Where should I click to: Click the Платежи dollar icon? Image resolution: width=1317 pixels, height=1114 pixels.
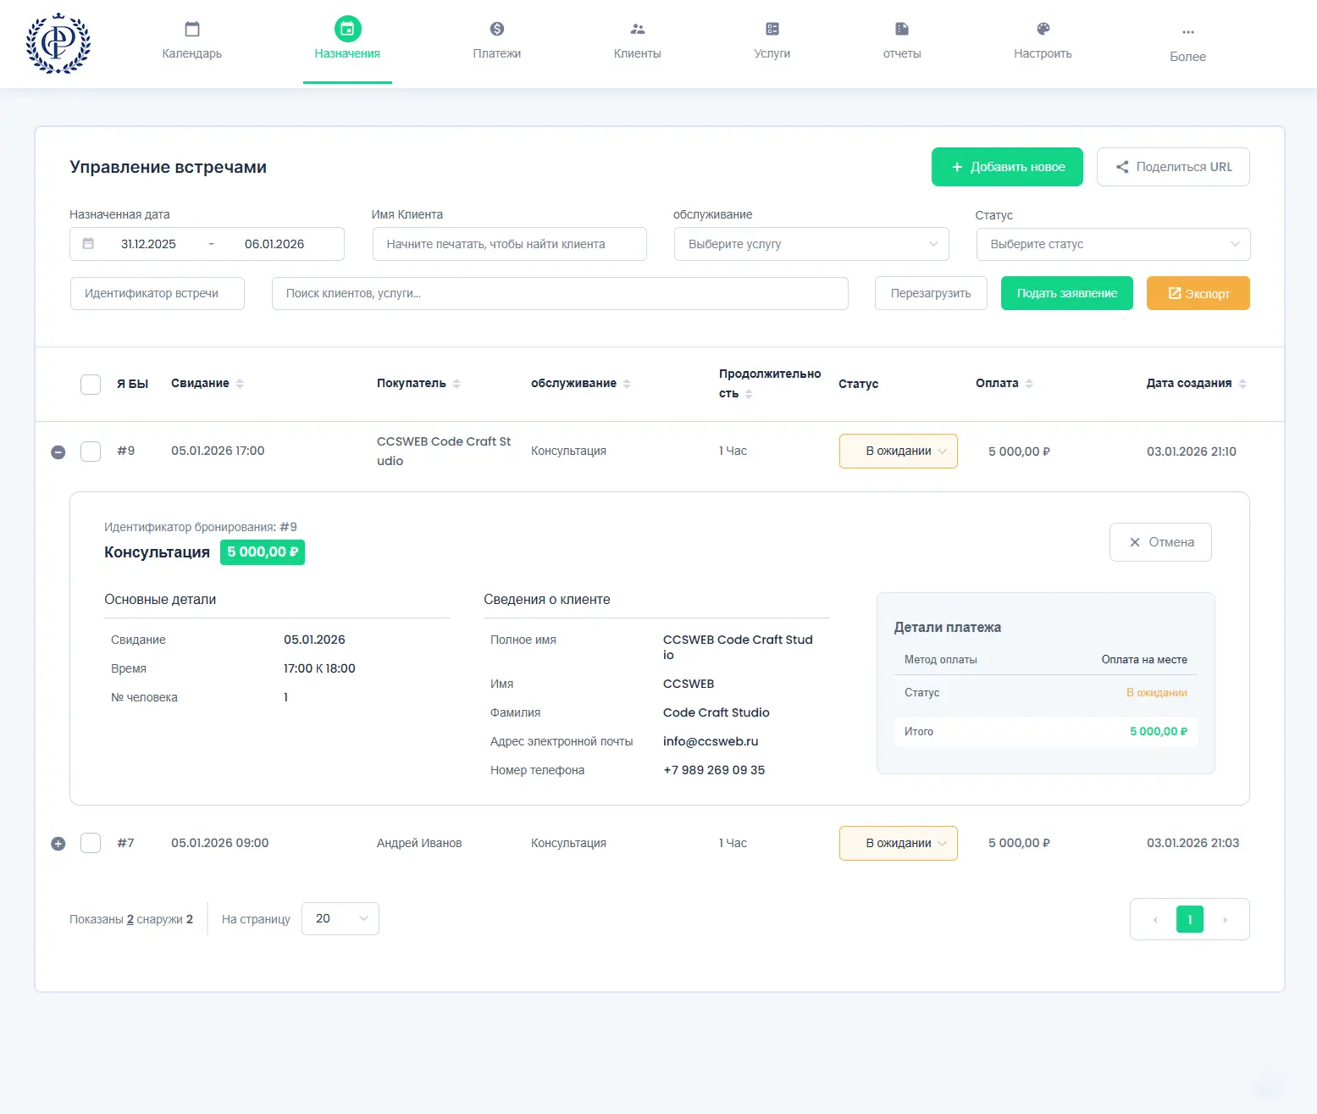(x=497, y=29)
